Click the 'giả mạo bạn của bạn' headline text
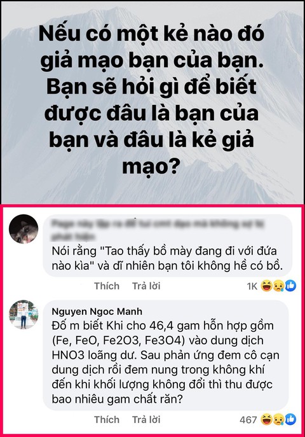 point(152,60)
